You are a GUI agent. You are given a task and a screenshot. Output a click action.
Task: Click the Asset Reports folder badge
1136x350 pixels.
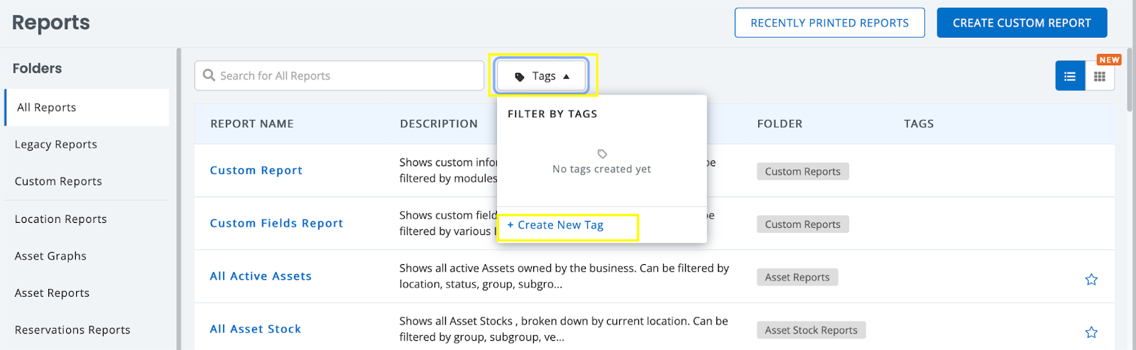point(797,277)
